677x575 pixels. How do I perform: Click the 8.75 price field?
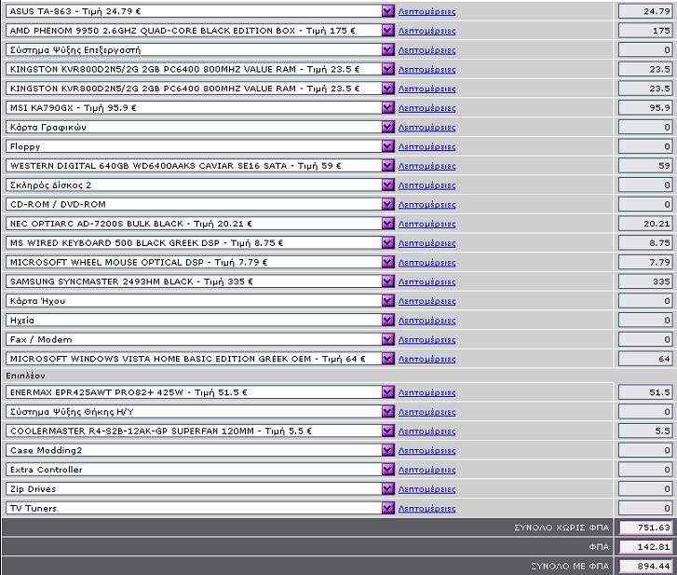click(645, 243)
